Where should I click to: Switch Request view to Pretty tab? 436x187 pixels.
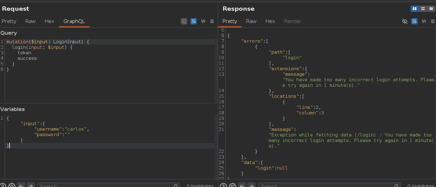pyautogui.click(x=9, y=21)
